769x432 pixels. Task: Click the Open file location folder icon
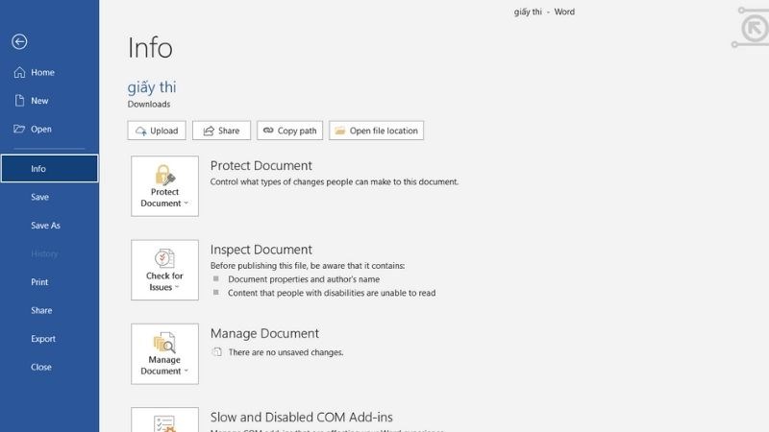338,131
